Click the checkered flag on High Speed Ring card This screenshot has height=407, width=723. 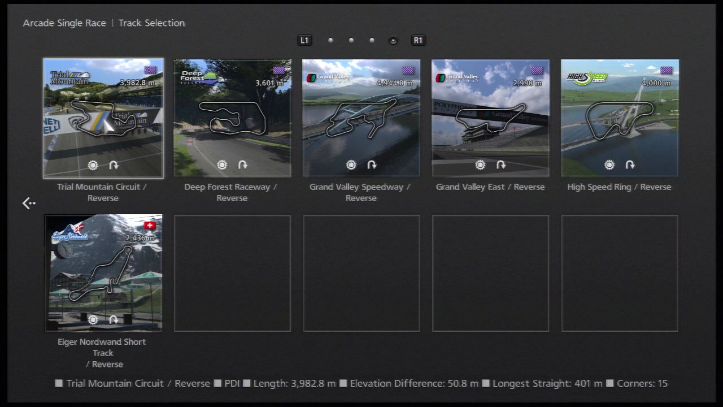point(667,70)
